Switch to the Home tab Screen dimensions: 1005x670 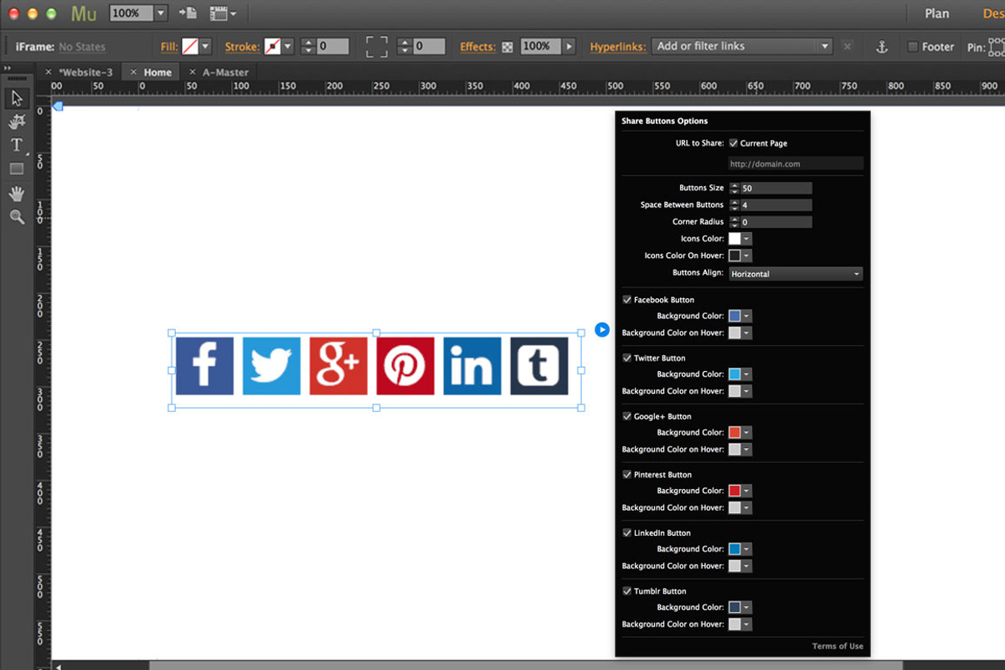[157, 72]
